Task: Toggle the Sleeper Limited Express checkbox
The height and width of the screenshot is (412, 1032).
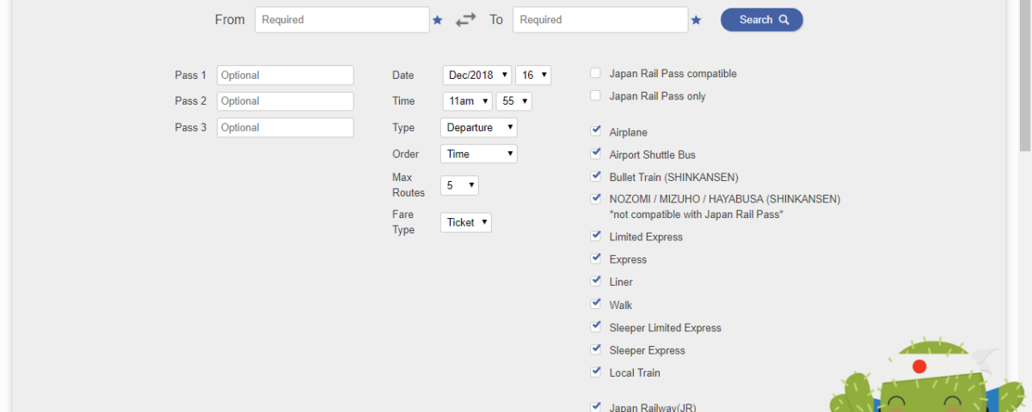Action: pyautogui.click(x=595, y=327)
